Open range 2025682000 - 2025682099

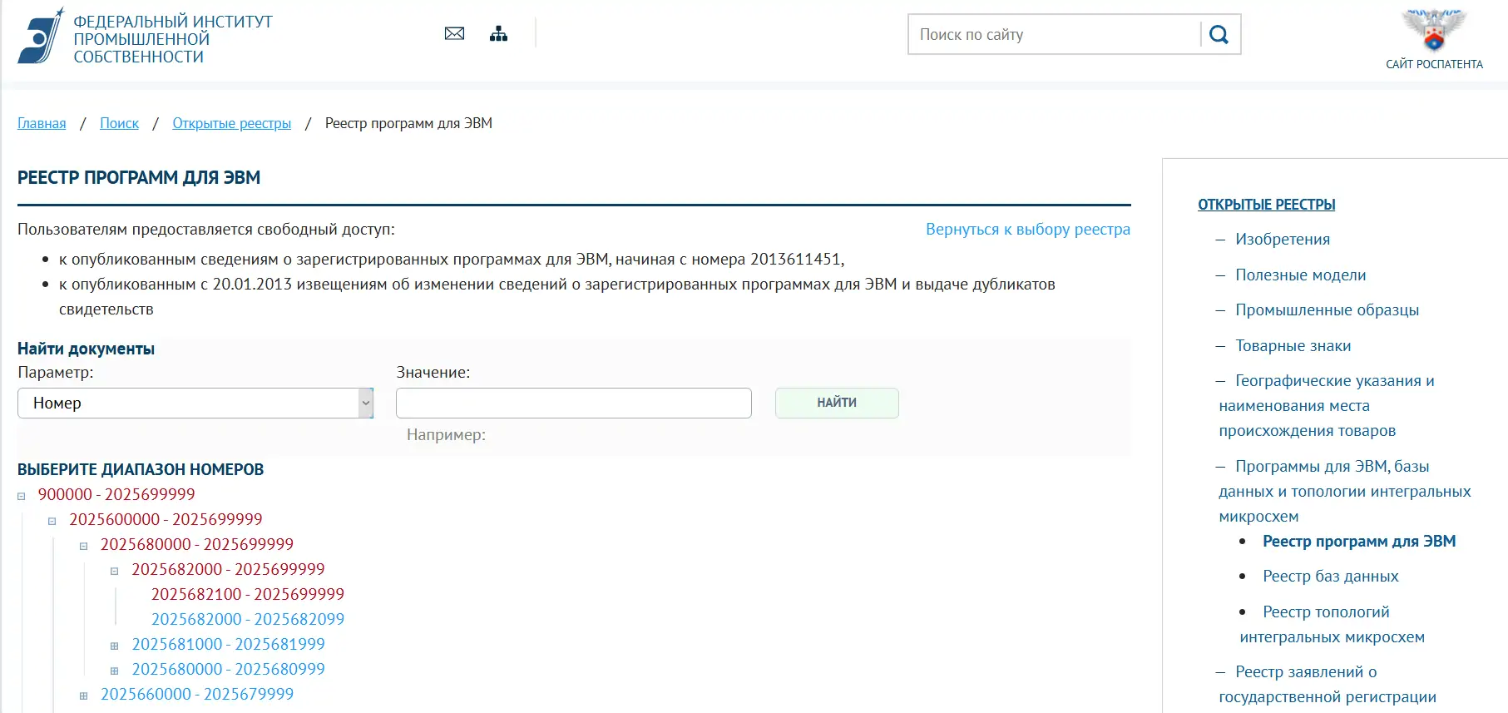247,620
